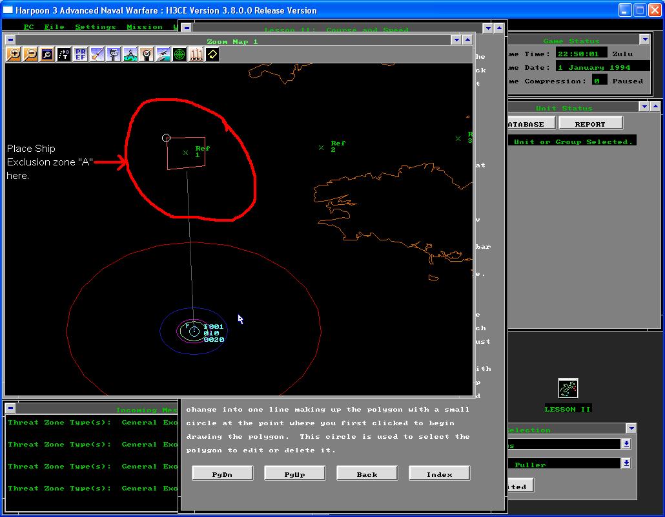Click the DATABASE button in Unit Status

pos(531,123)
